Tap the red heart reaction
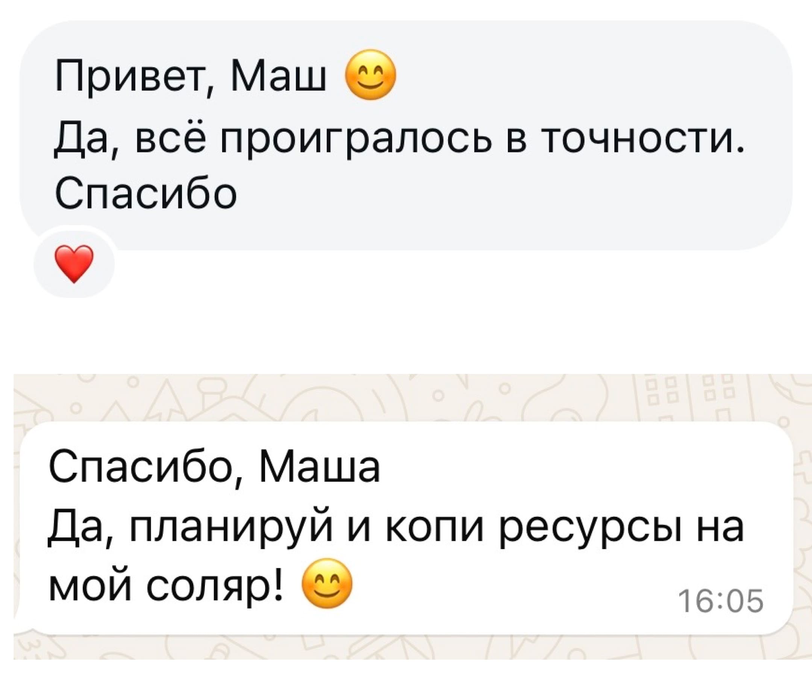Image resolution: width=812 pixels, height=674 pixels. [74, 264]
